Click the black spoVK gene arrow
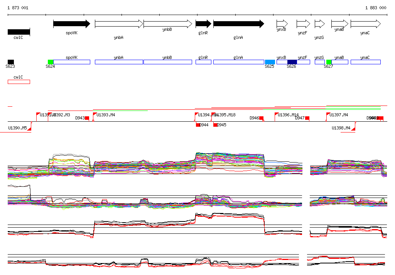Screen dimensions: 395x275 (x=71, y=24)
